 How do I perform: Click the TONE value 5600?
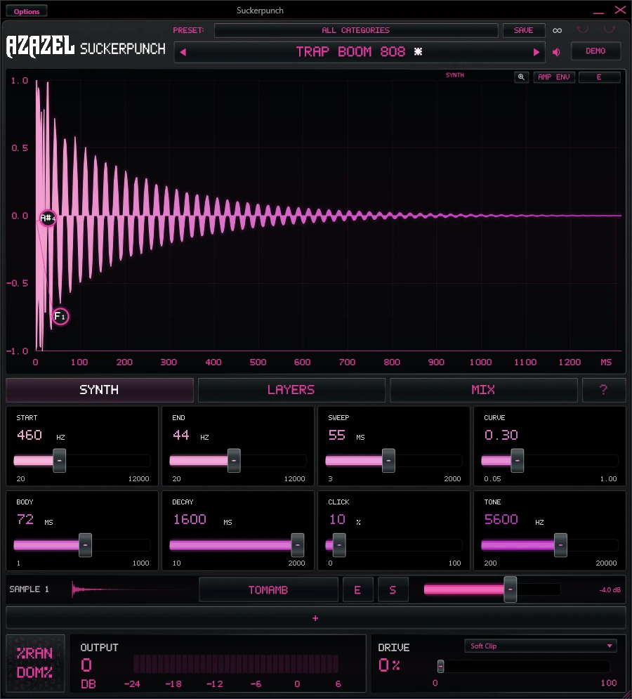click(501, 519)
